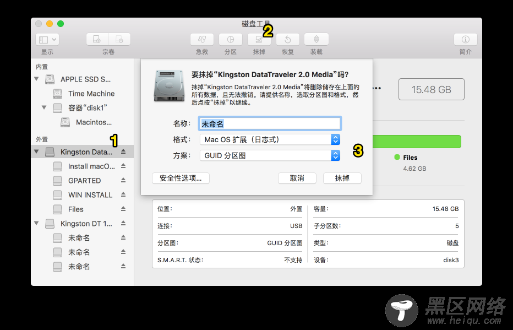
Task: Eject the Install macO... volume
Action: (123, 166)
